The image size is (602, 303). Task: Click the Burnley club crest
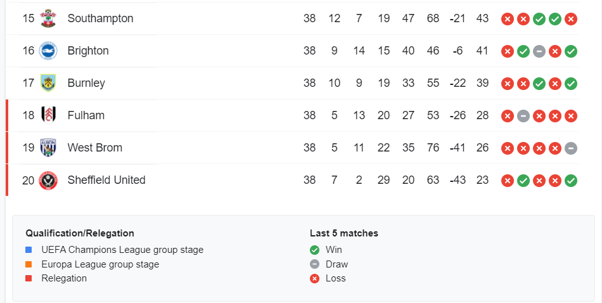[x=48, y=83]
